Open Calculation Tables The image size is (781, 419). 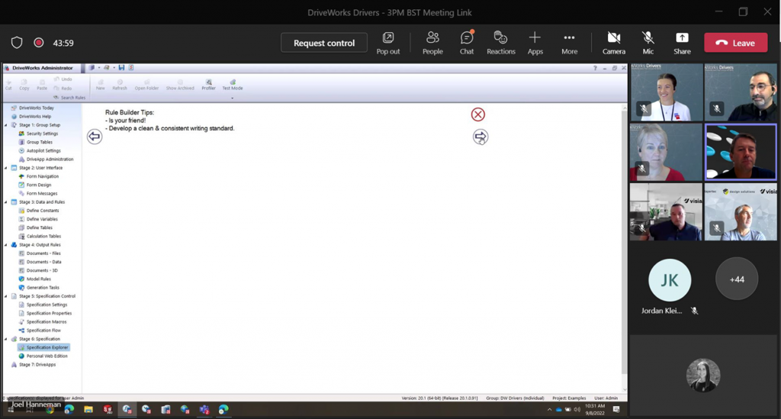[x=40, y=236]
